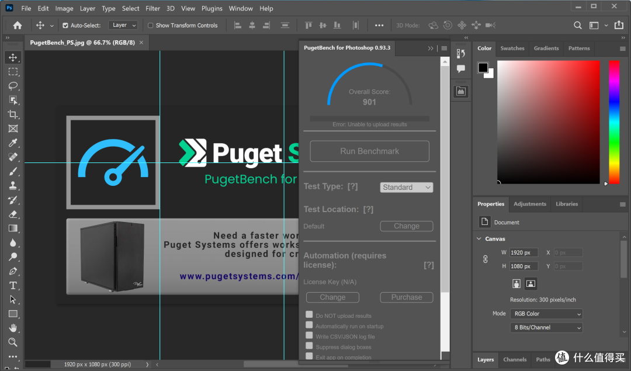Select the Zoom tool
Viewport: 631px width, 371px height.
click(x=13, y=342)
